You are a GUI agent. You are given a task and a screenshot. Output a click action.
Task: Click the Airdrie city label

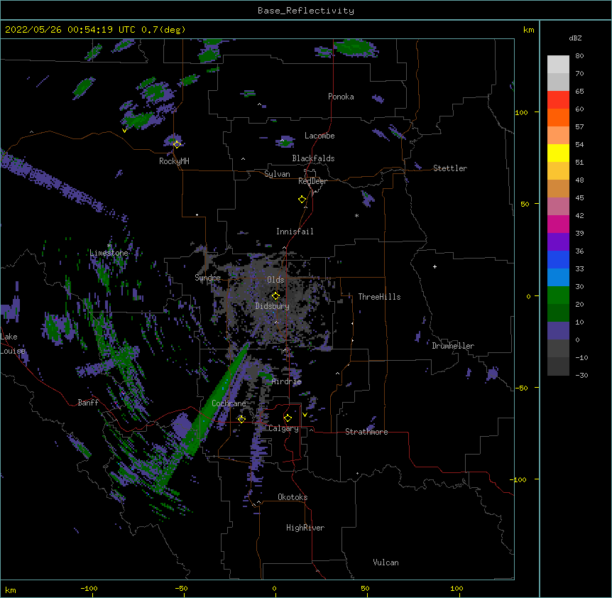pos(287,381)
